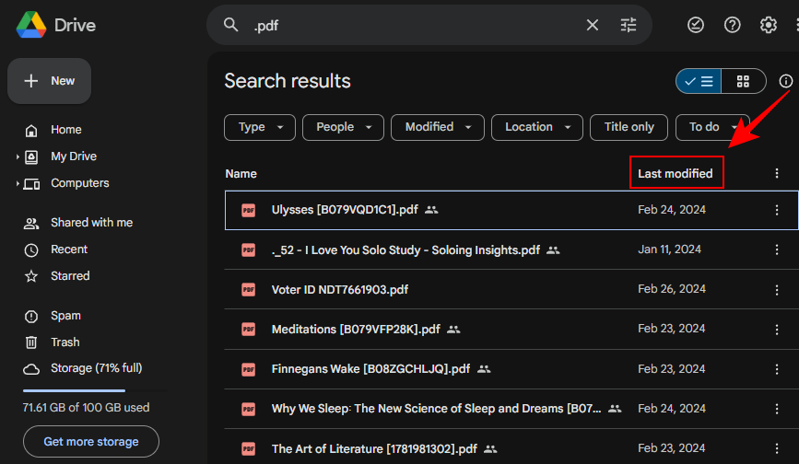Screen dimensions: 799x464
Task: Click Jan 11, 2024 date cell
Action: coord(670,249)
